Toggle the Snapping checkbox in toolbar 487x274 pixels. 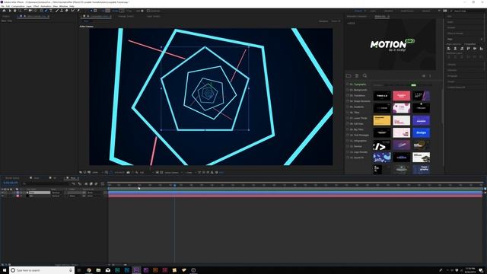click(148, 11)
